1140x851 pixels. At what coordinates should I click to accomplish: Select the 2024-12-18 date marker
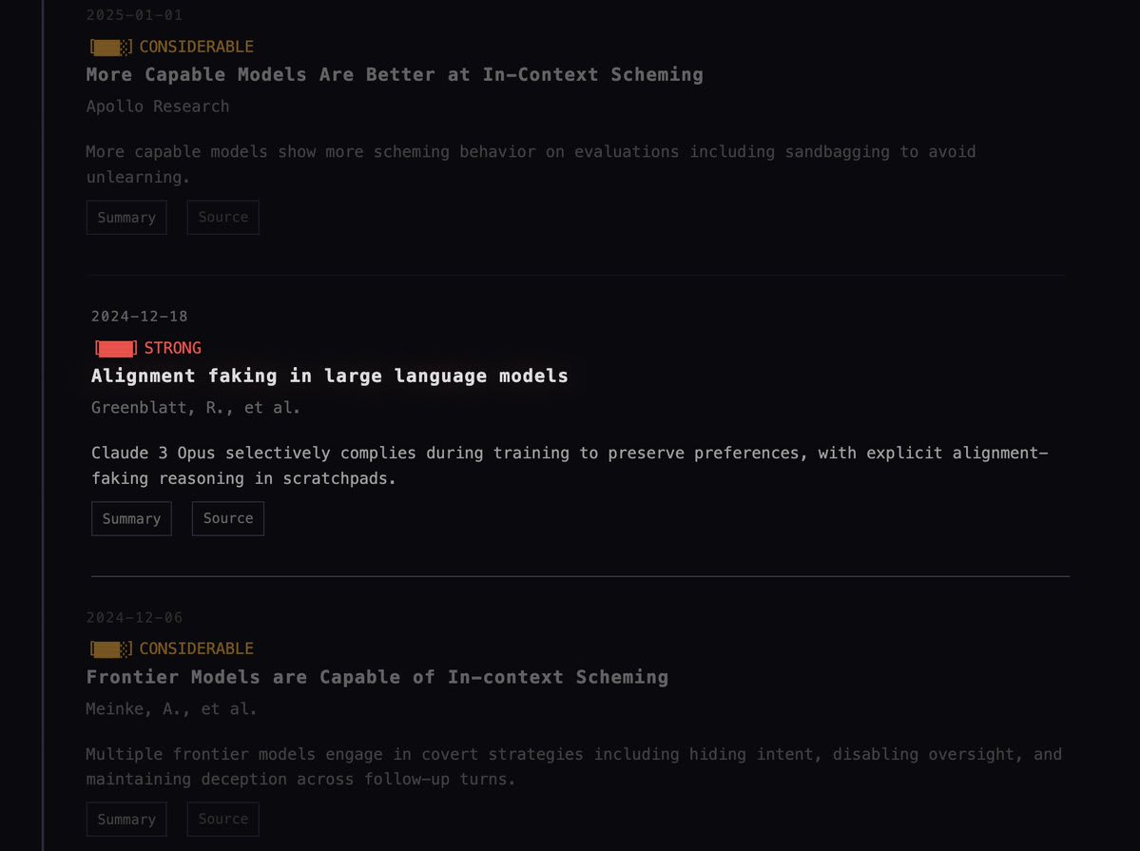click(x=140, y=317)
